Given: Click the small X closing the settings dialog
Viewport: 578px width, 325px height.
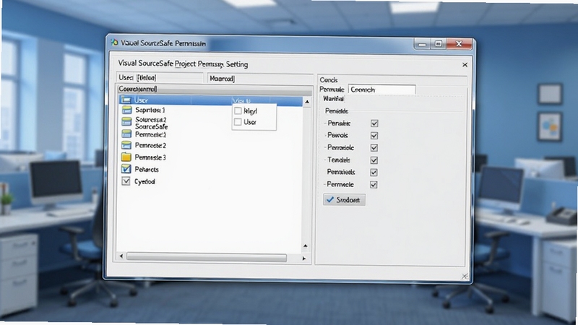Looking at the screenshot, I should click(x=465, y=65).
